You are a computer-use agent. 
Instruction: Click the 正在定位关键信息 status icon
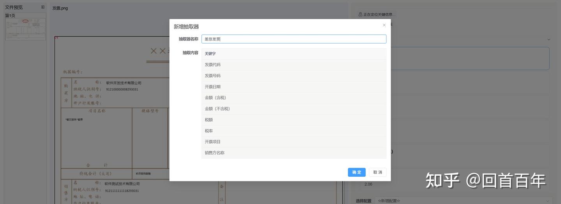coord(360,14)
